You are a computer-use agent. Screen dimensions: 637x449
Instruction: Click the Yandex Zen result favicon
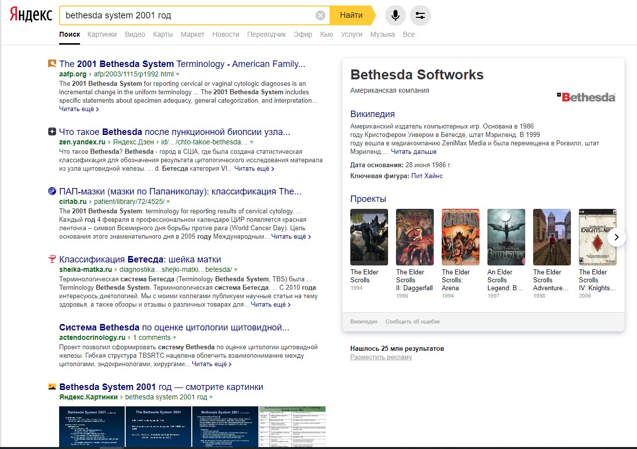[52, 132]
